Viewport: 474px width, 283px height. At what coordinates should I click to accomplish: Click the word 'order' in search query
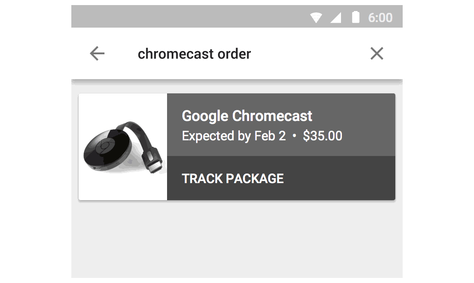click(234, 54)
